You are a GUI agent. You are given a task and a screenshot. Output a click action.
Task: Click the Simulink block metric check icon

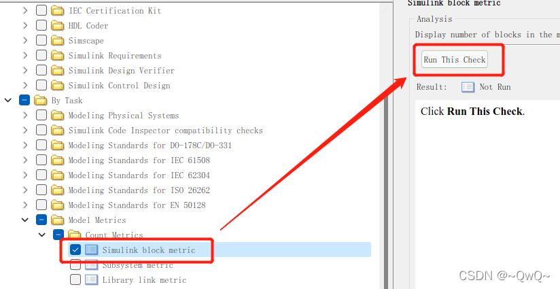[x=92, y=250]
